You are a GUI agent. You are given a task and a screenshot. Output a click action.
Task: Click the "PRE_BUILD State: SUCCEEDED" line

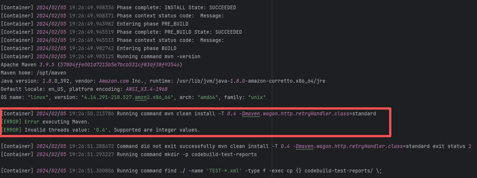click(x=179, y=32)
